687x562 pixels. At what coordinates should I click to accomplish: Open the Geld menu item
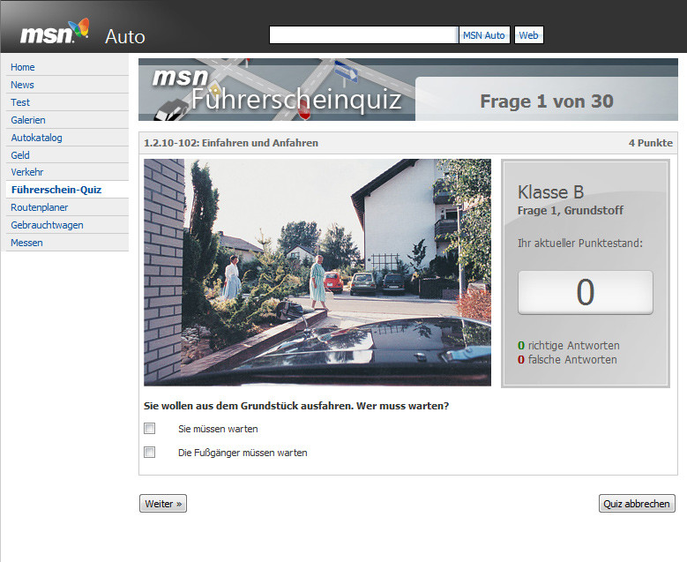coord(20,155)
